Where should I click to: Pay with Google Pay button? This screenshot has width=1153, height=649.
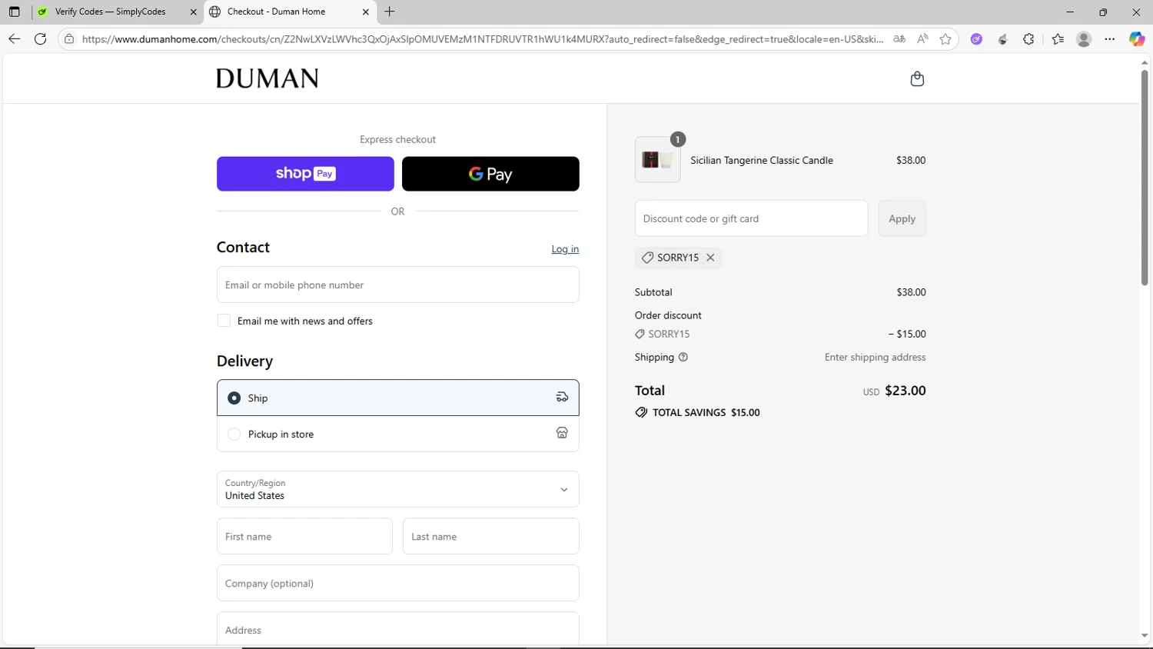[490, 174]
